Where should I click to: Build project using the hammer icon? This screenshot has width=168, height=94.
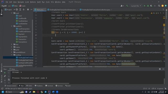[127, 6]
